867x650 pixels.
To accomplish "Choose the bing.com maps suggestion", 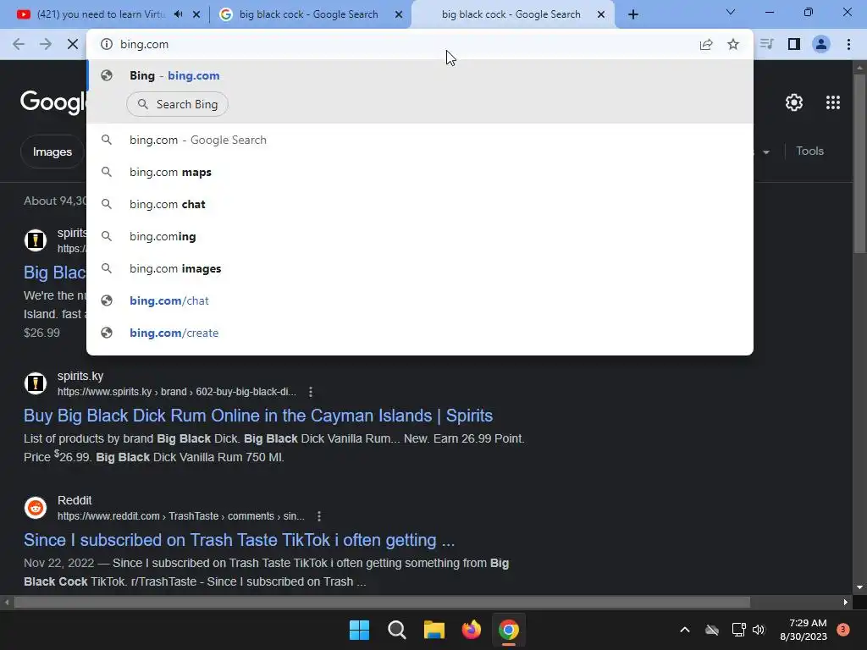I will [420, 172].
